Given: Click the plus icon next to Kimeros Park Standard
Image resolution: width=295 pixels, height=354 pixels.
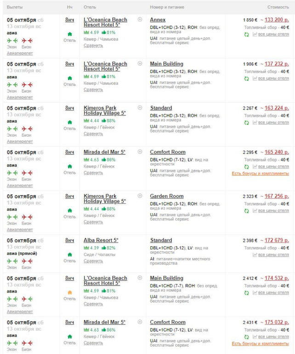Looking at the screenshot, I should 140,108.
